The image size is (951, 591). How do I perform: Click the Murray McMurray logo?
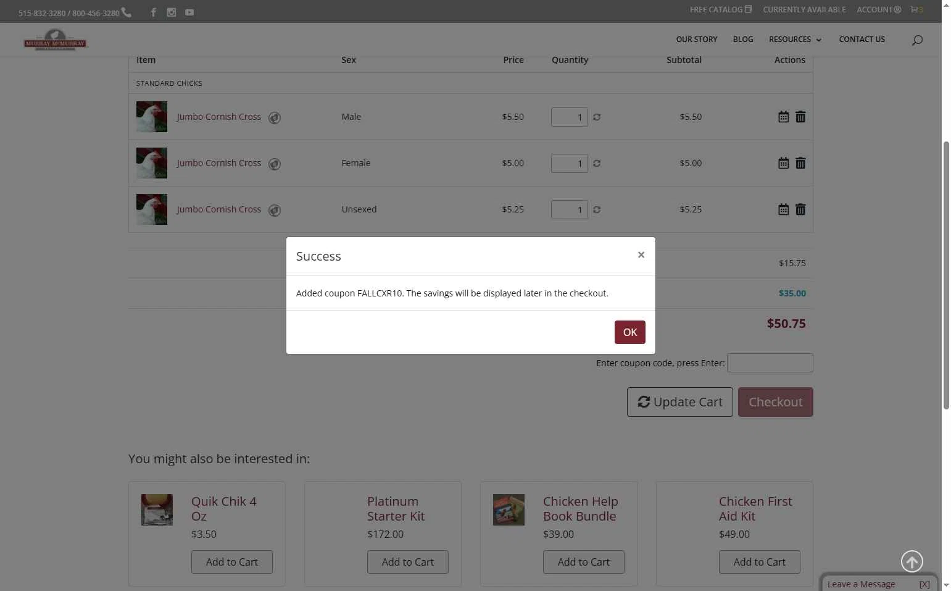click(x=56, y=40)
